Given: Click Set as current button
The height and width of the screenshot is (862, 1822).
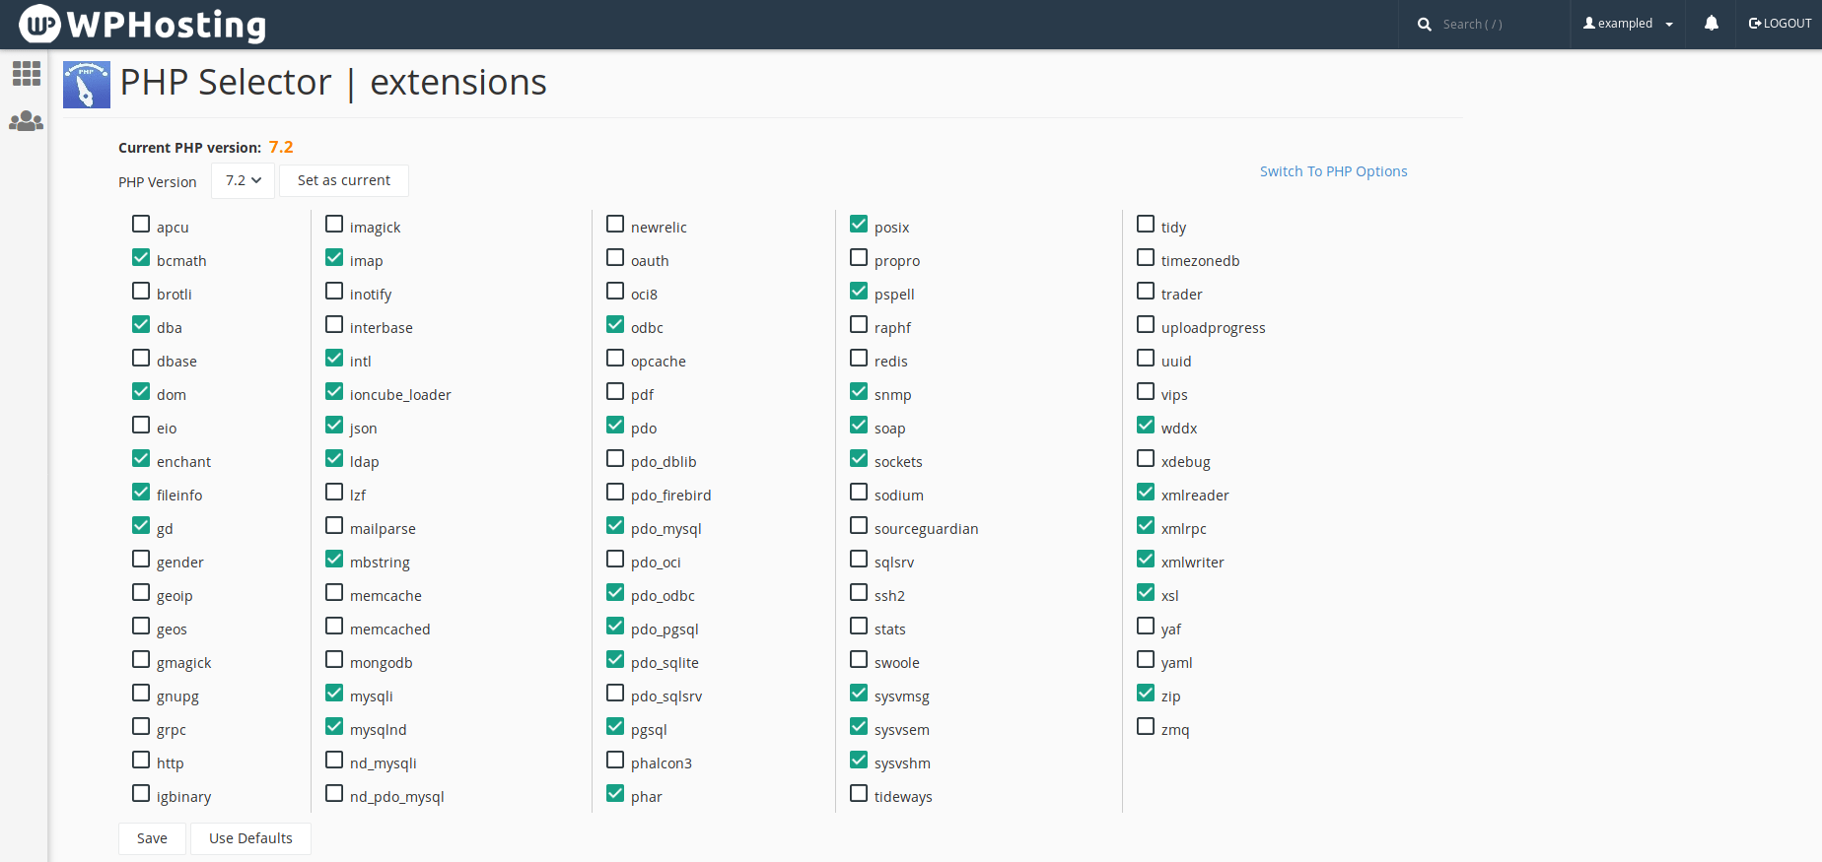Looking at the screenshot, I should pos(344,180).
